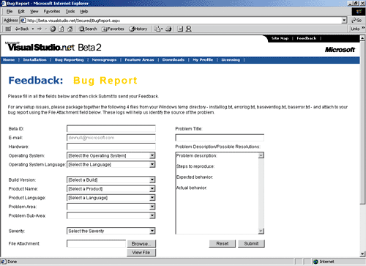Image resolution: width=366 pixels, height=266 pixels.
Task: Click inside the Problem Title field
Action: pyautogui.click(x=220, y=138)
